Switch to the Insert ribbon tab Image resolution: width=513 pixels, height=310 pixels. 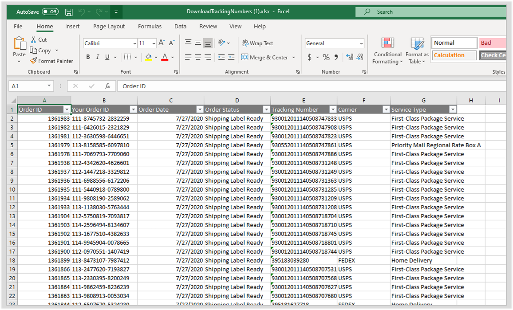click(72, 27)
